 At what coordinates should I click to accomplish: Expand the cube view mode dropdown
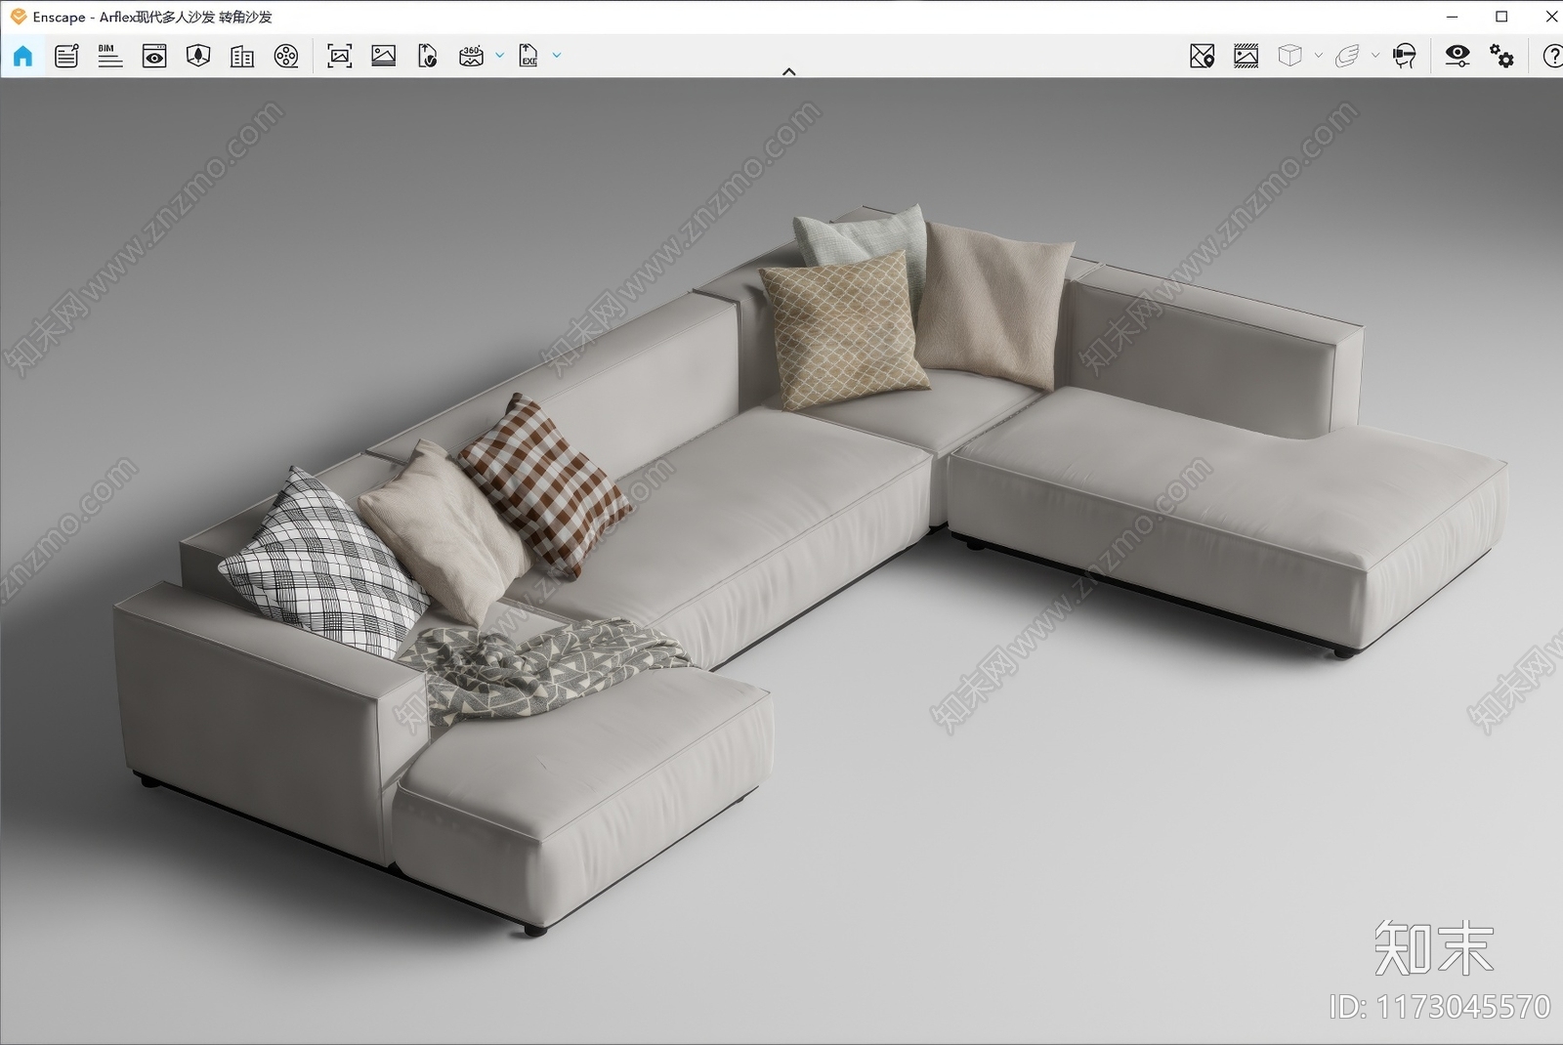point(1318,56)
